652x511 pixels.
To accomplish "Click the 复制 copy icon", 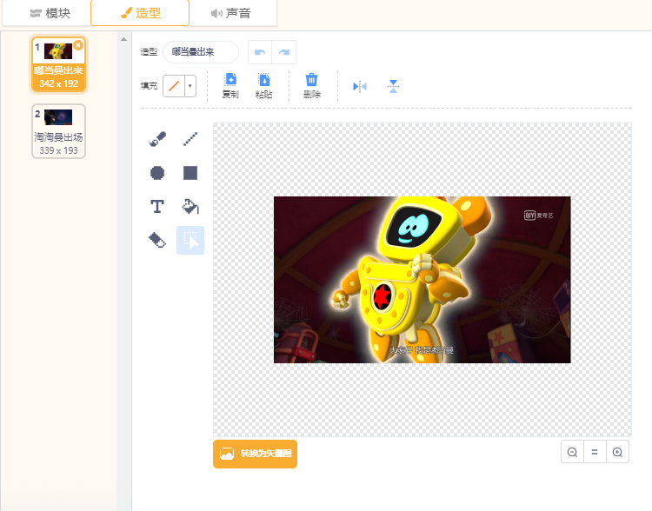I will coord(230,86).
